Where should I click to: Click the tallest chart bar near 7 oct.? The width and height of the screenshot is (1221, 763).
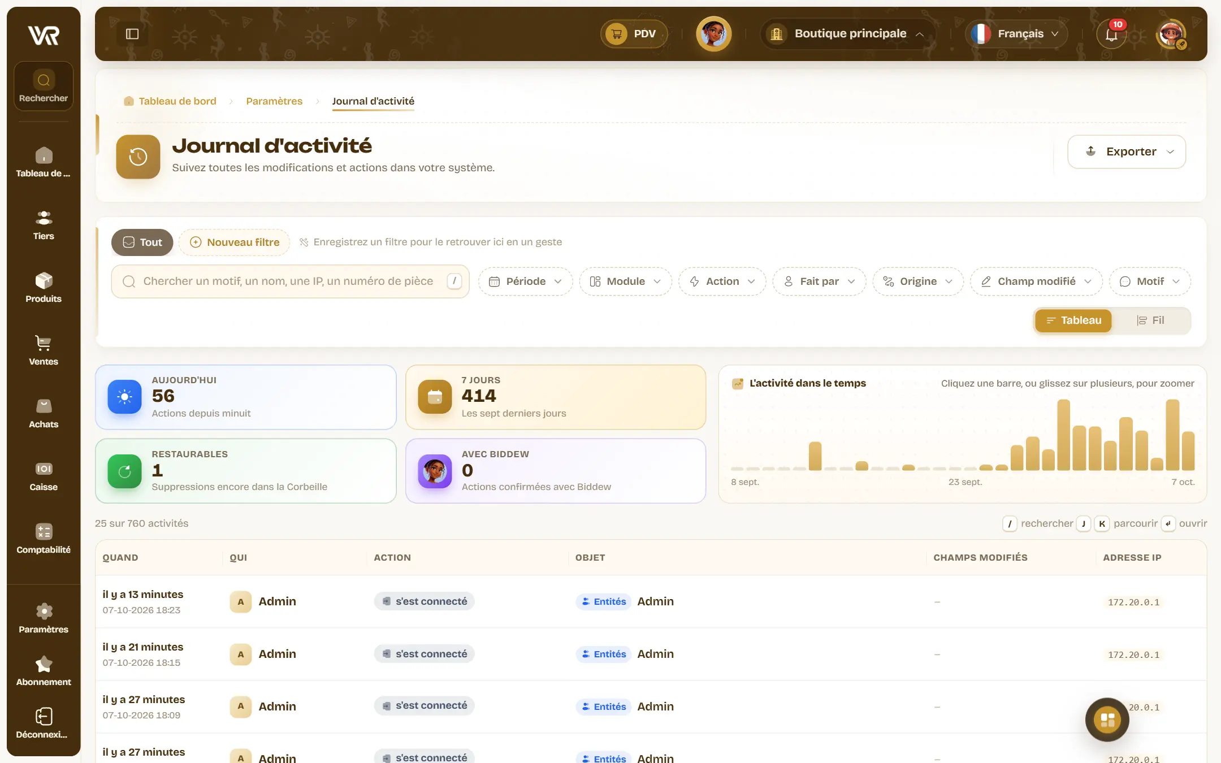pyautogui.click(x=1172, y=435)
